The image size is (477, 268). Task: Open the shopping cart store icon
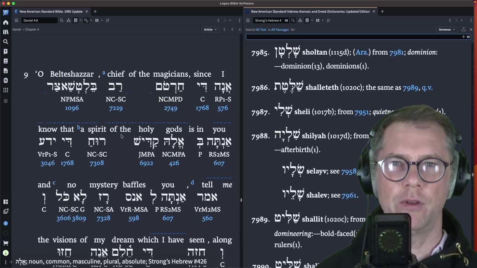(6, 243)
